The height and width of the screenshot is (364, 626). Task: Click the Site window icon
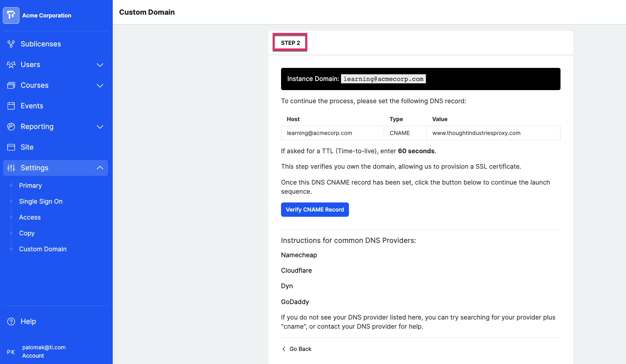pyautogui.click(x=11, y=147)
